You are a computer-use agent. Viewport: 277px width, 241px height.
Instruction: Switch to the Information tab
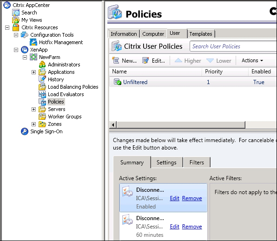(124, 34)
